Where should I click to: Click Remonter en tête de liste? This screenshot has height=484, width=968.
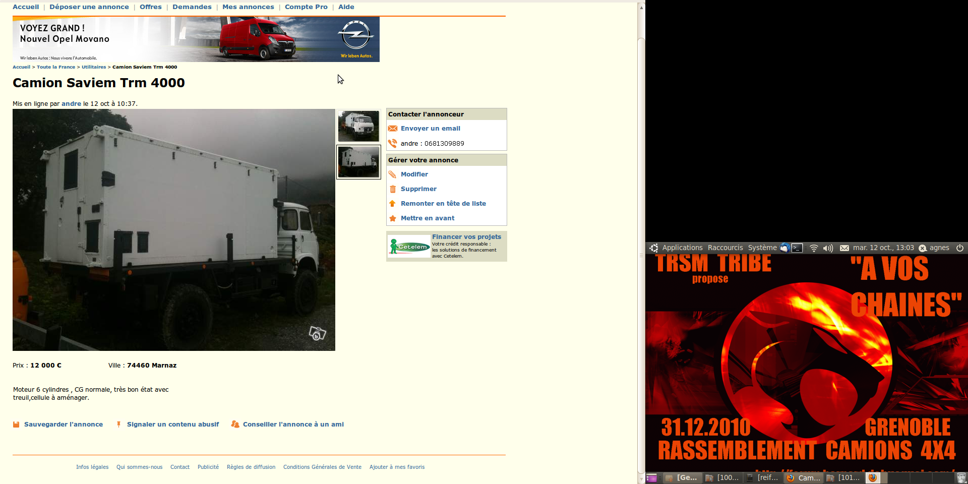[x=443, y=204]
